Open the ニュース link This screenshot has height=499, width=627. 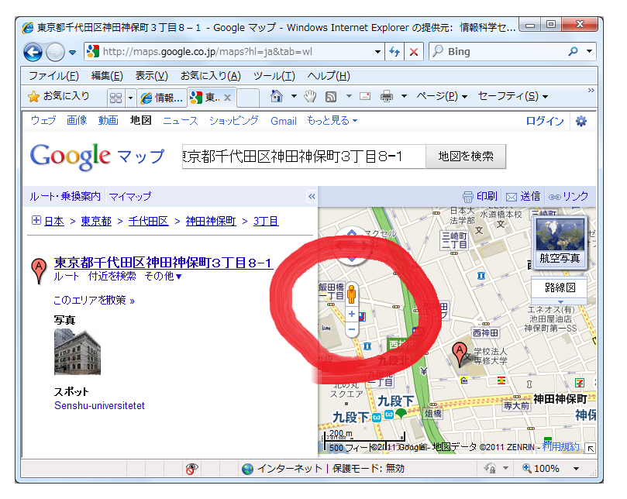(181, 121)
